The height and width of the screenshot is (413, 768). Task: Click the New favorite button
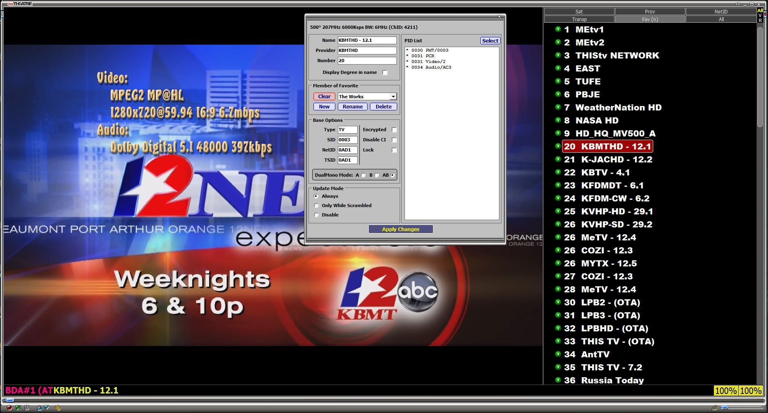[x=324, y=106]
